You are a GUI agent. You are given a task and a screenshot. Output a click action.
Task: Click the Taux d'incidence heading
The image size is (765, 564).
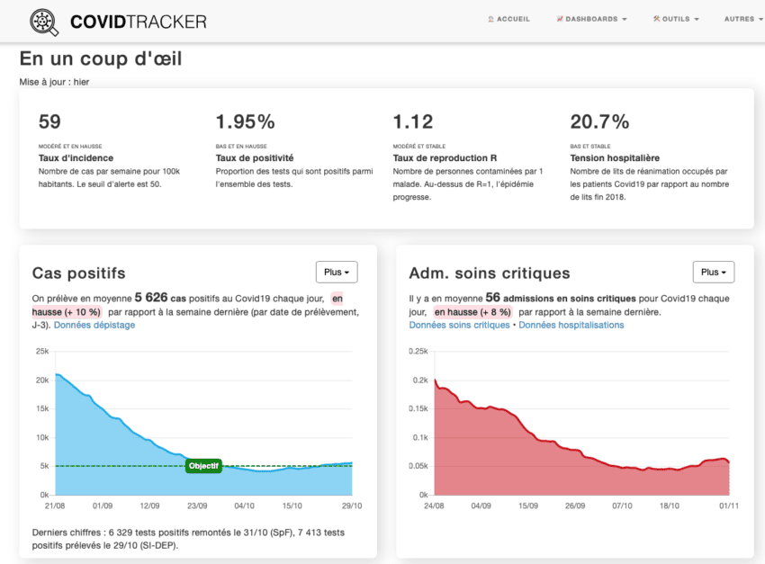(x=76, y=158)
